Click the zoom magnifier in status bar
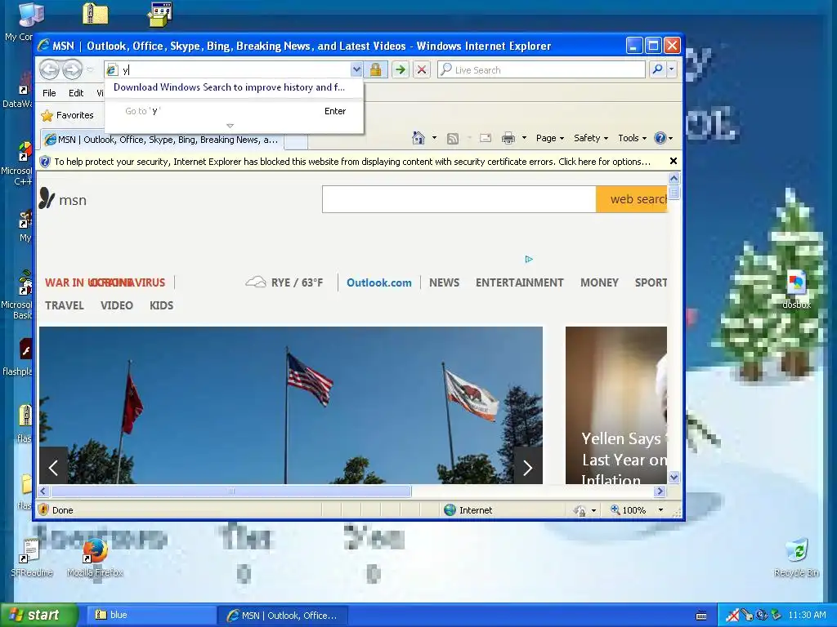This screenshot has width=837, height=627. coord(615,509)
